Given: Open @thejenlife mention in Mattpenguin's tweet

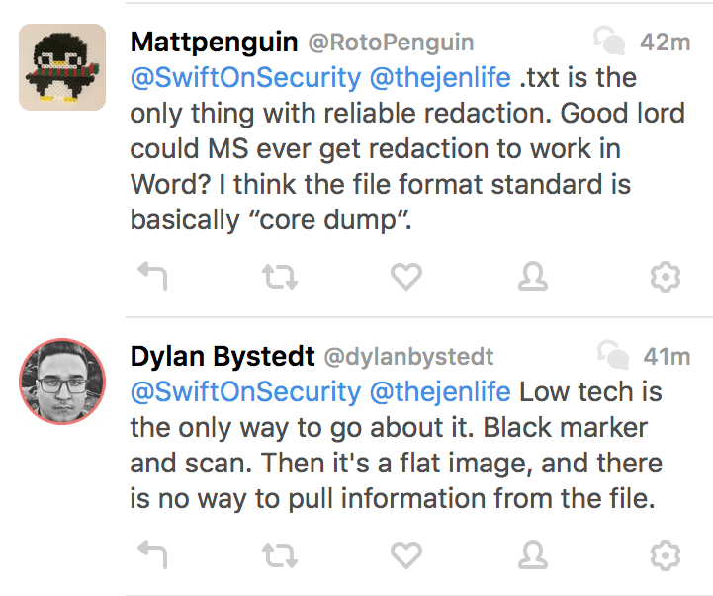Looking at the screenshot, I should (439, 77).
